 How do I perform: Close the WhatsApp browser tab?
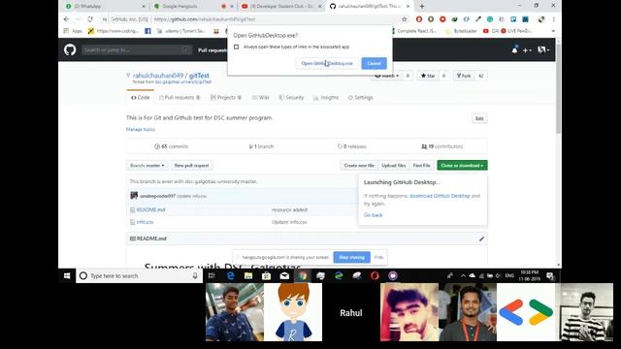[144, 7]
